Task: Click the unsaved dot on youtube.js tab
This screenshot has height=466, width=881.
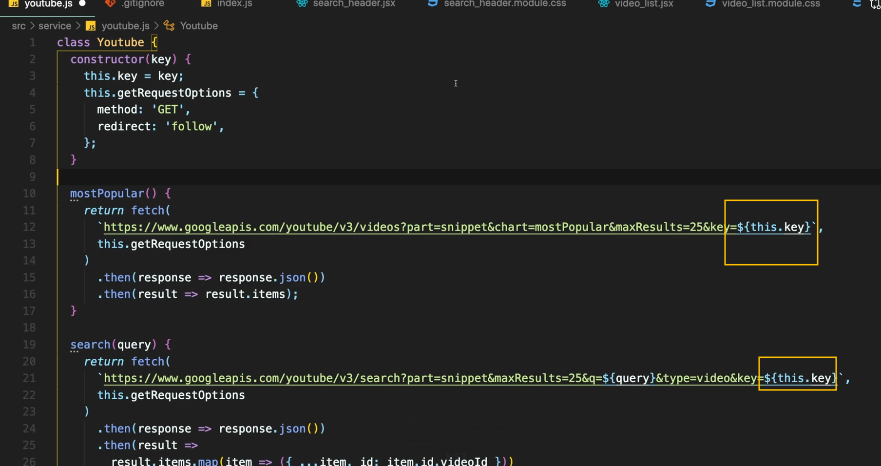Action: (x=82, y=3)
